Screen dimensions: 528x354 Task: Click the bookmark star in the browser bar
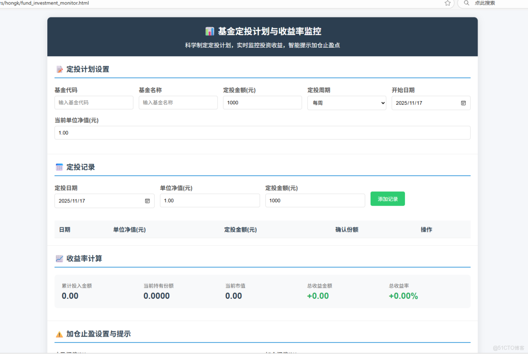point(446,4)
